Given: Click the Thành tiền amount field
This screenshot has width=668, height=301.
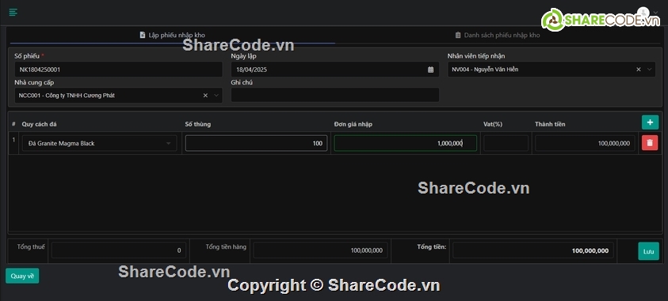Looking at the screenshot, I should (x=585, y=144).
